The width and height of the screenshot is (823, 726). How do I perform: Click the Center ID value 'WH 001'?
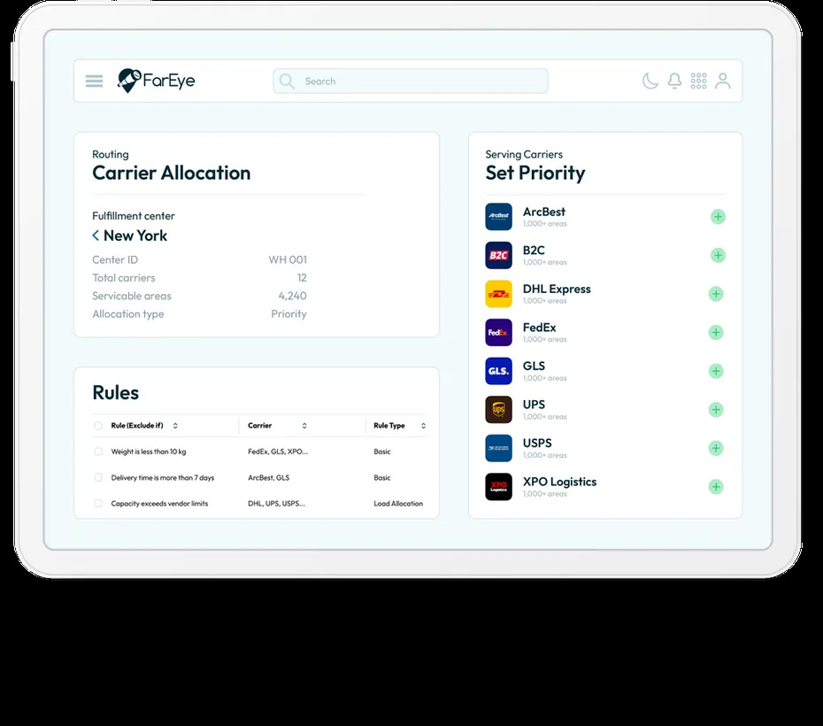tap(288, 259)
